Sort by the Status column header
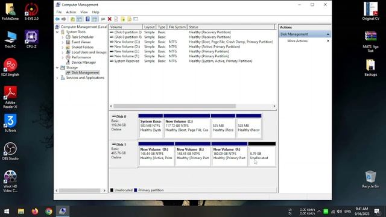 tap(231, 27)
